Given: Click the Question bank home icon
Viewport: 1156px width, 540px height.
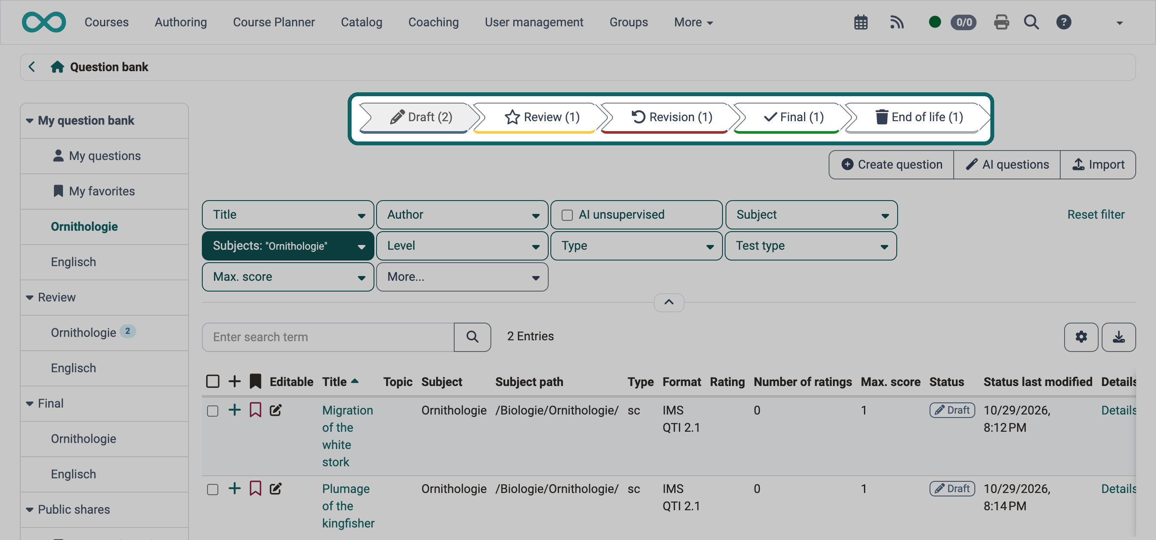Looking at the screenshot, I should tap(57, 67).
